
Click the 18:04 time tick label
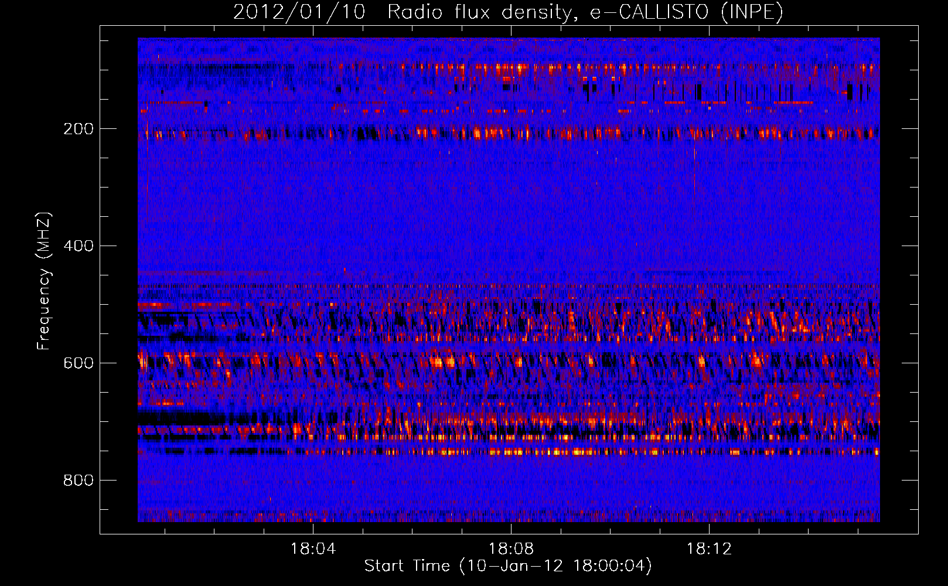pos(313,549)
